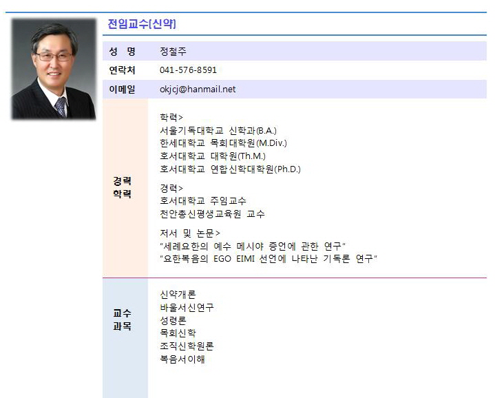Click the course 조직신학원론
The height and width of the screenshot is (398, 495).
click(187, 346)
